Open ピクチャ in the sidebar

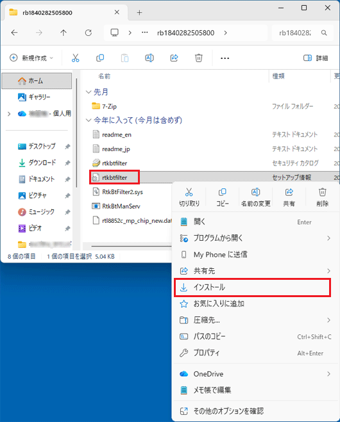point(32,195)
